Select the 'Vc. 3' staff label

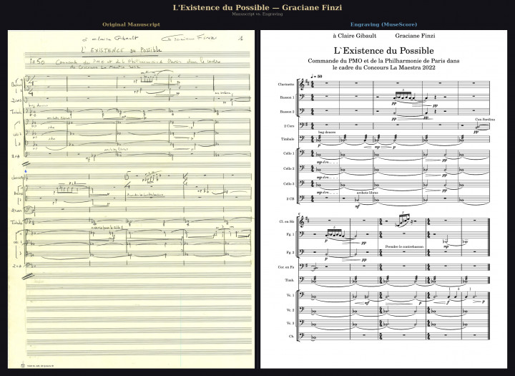pyautogui.click(x=290, y=323)
